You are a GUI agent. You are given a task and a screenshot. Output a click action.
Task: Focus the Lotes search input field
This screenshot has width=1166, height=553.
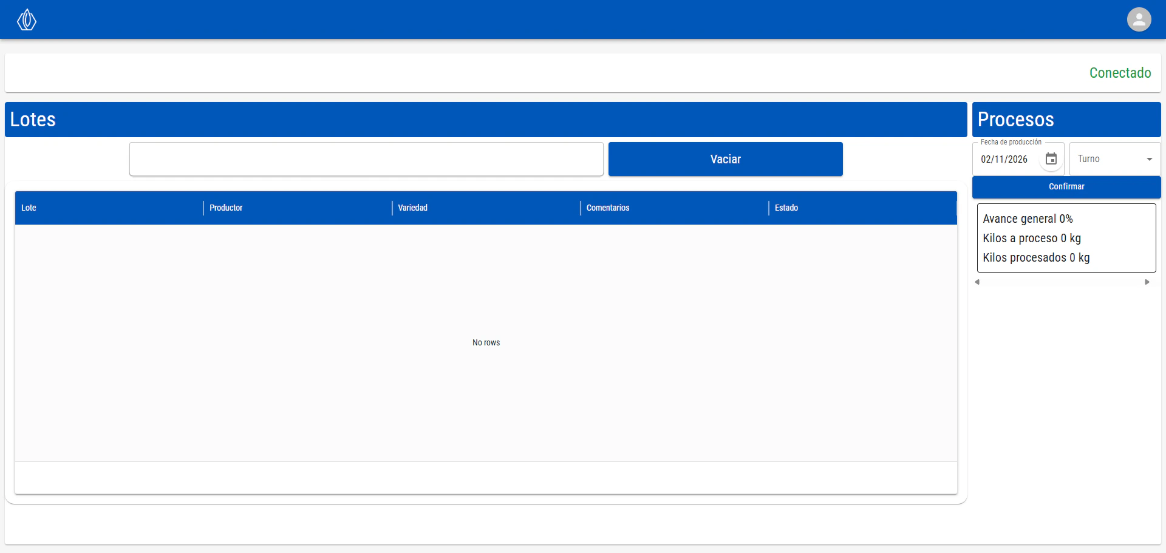[x=366, y=159]
